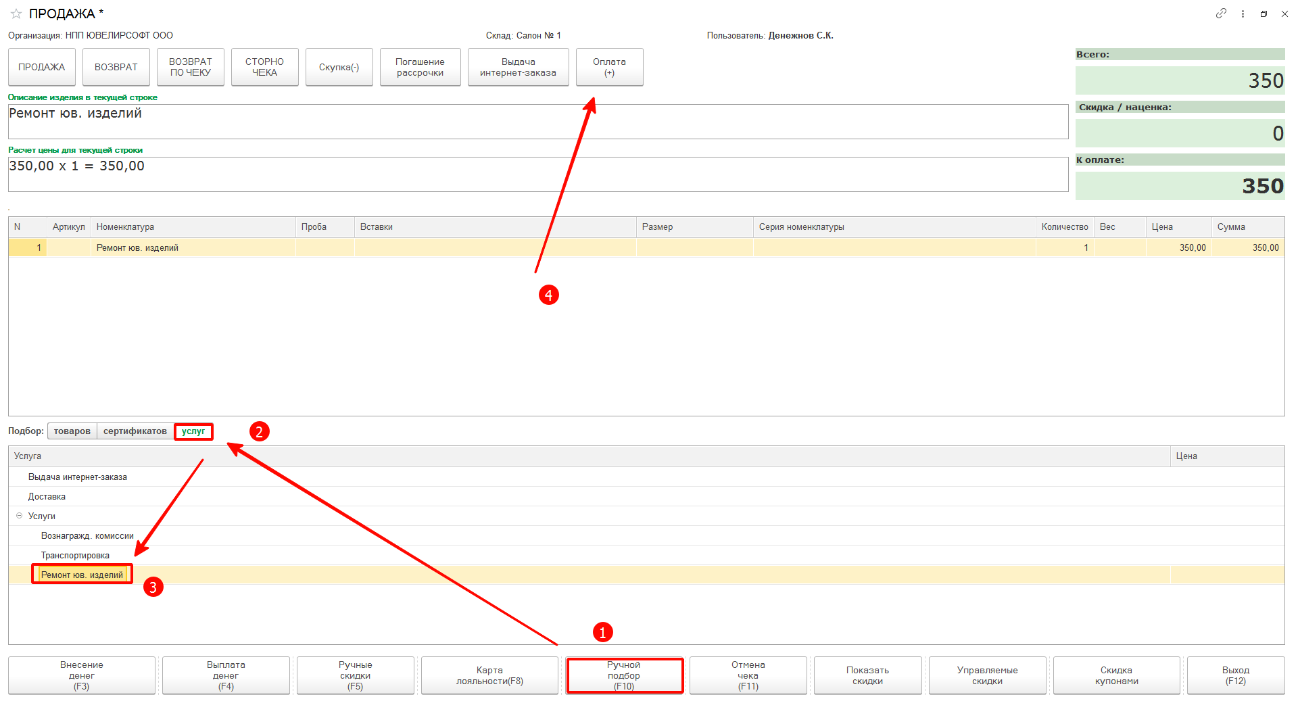The width and height of the screenshot is (1298, 701).
Task: Close the ПРОДАЖА form
Action: pyautogui.click(x=1284, y=14)
